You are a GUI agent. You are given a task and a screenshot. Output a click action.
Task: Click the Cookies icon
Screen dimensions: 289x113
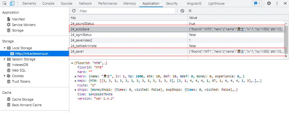pyautogui.click(x=9, y=76)
